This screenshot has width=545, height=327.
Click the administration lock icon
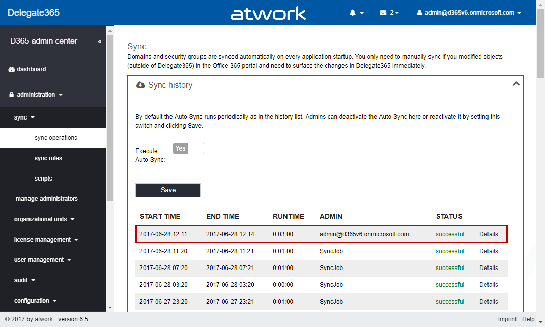(x=12, y=94)
